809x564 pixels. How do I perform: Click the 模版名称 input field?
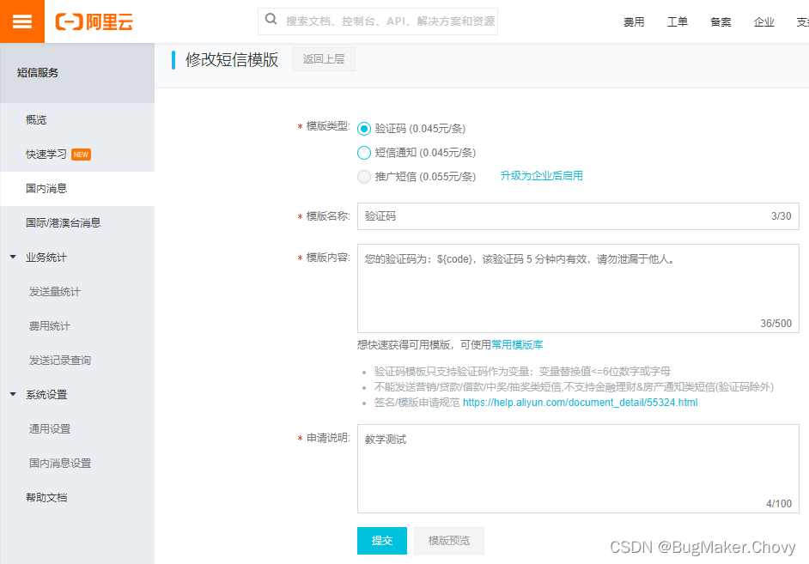577,215
